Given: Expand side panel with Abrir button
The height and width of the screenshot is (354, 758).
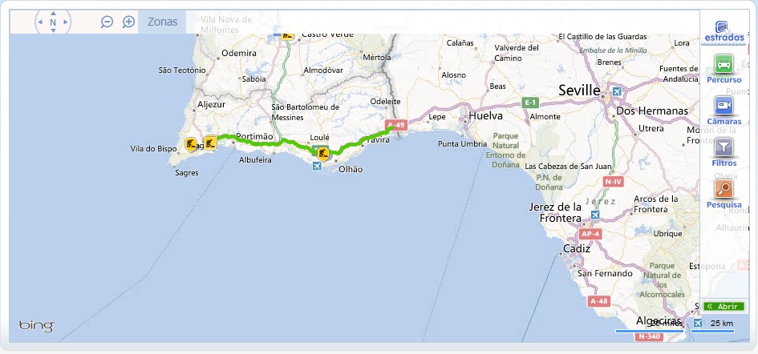Looking at the screenshot, I should (x=724, y=306).
